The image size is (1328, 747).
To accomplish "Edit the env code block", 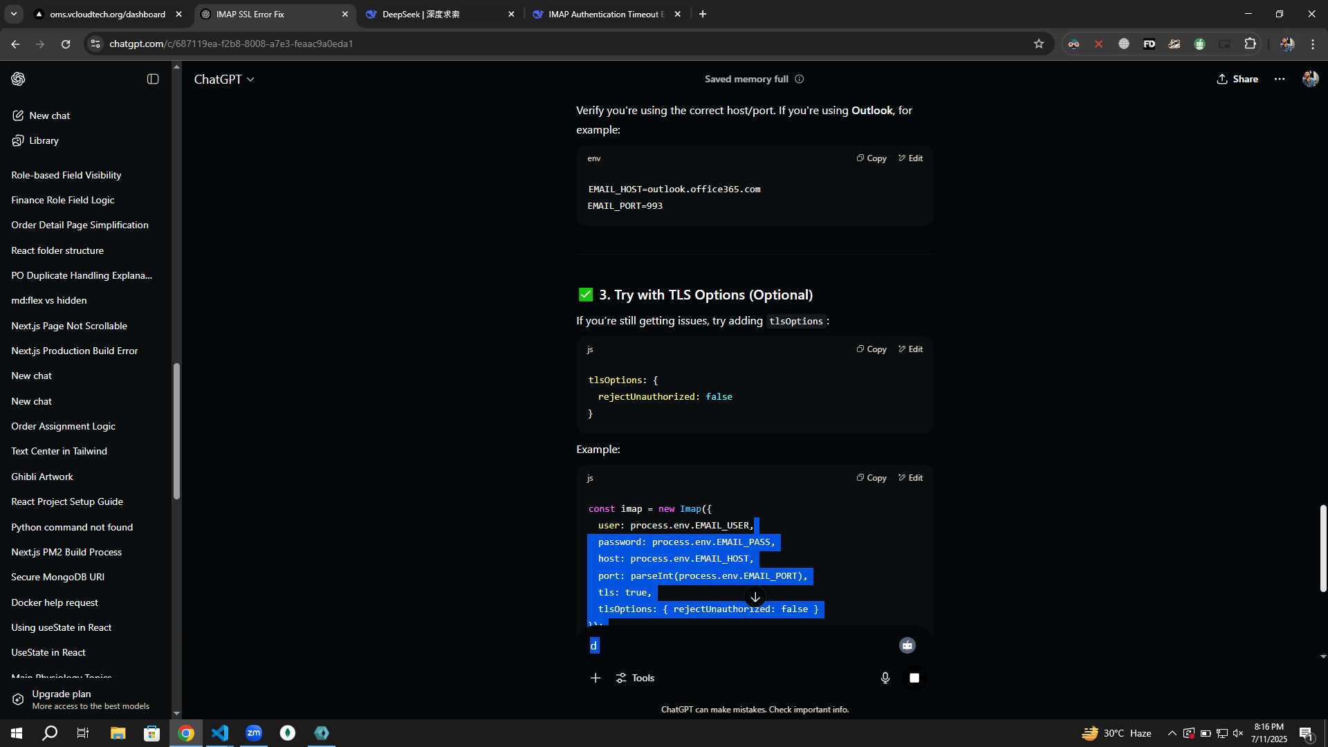I will (910, 158).
